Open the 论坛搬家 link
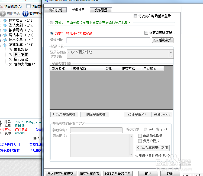The width and height of the screenshot is (203, 176). tap(36, 150)
